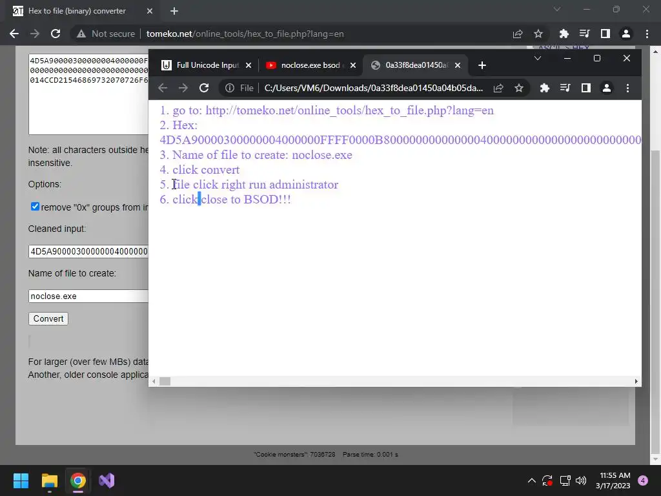Click sync status icon in system tray
The image size is (661, 496).
[547, 480]
